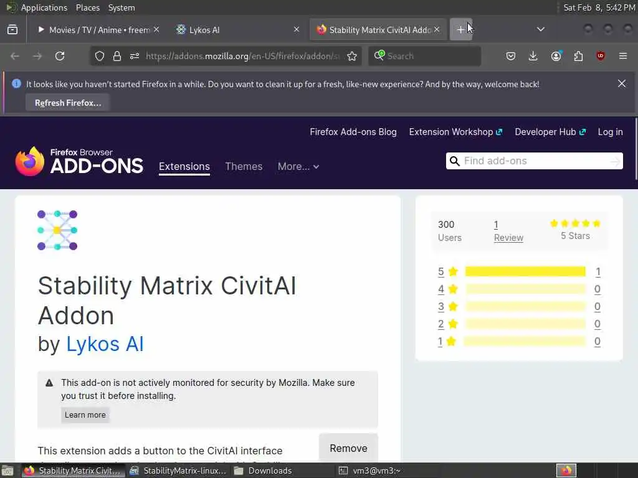Click the clock showing Sat Feb 8
Image resolution: width=638 pixels, height=478 pixels.
tap(599, 7)
